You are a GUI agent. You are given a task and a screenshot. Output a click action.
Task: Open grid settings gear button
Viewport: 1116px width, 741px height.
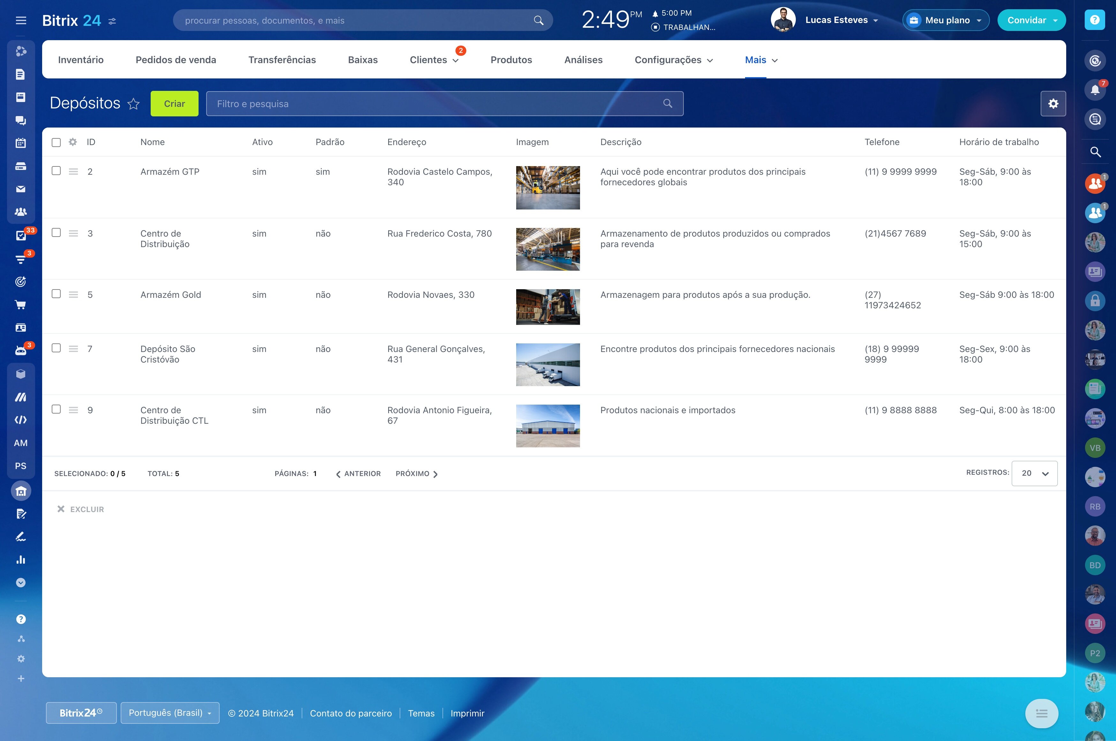(1053, 104)
